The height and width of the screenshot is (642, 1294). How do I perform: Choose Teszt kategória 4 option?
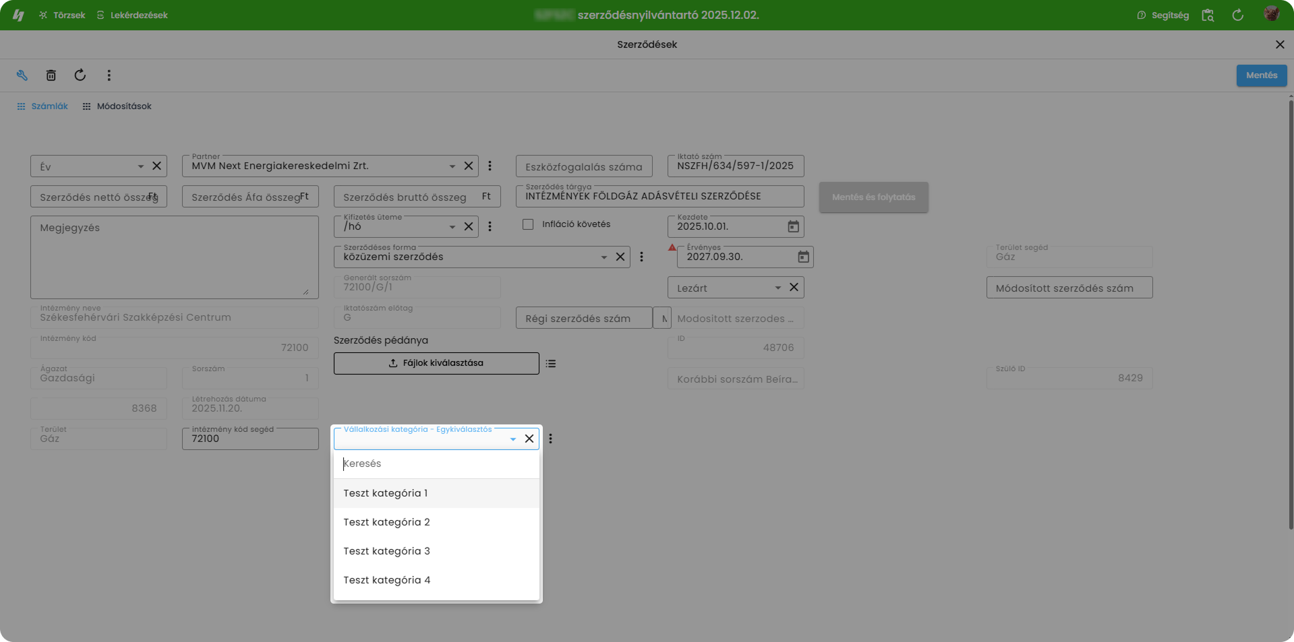pyautogui.click(x=386, y=580)
